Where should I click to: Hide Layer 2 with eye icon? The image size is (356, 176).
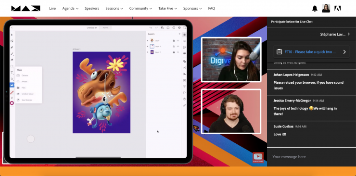coord(178,52)
